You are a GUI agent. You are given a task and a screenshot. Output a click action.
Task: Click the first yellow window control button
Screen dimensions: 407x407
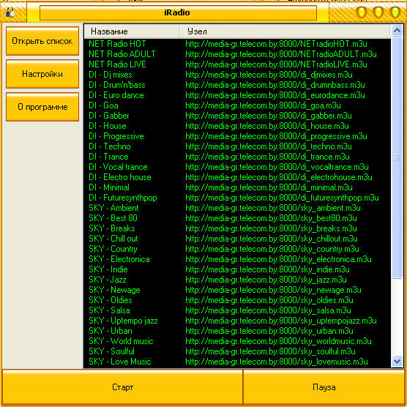362,12
